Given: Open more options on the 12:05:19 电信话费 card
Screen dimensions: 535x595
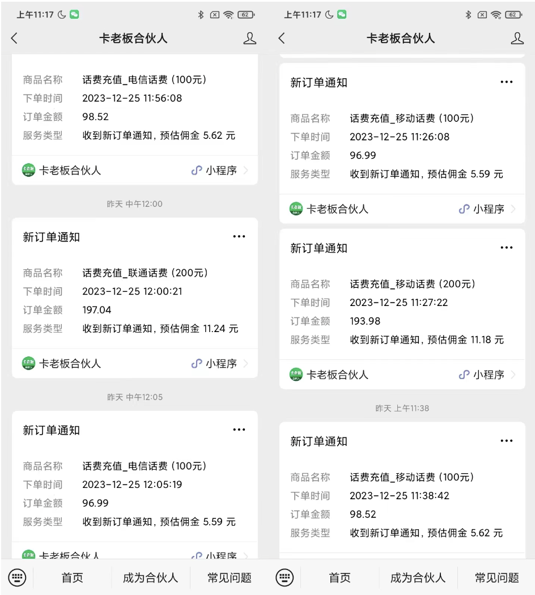Looking at the screenshot, I should [x=239, y=430].
